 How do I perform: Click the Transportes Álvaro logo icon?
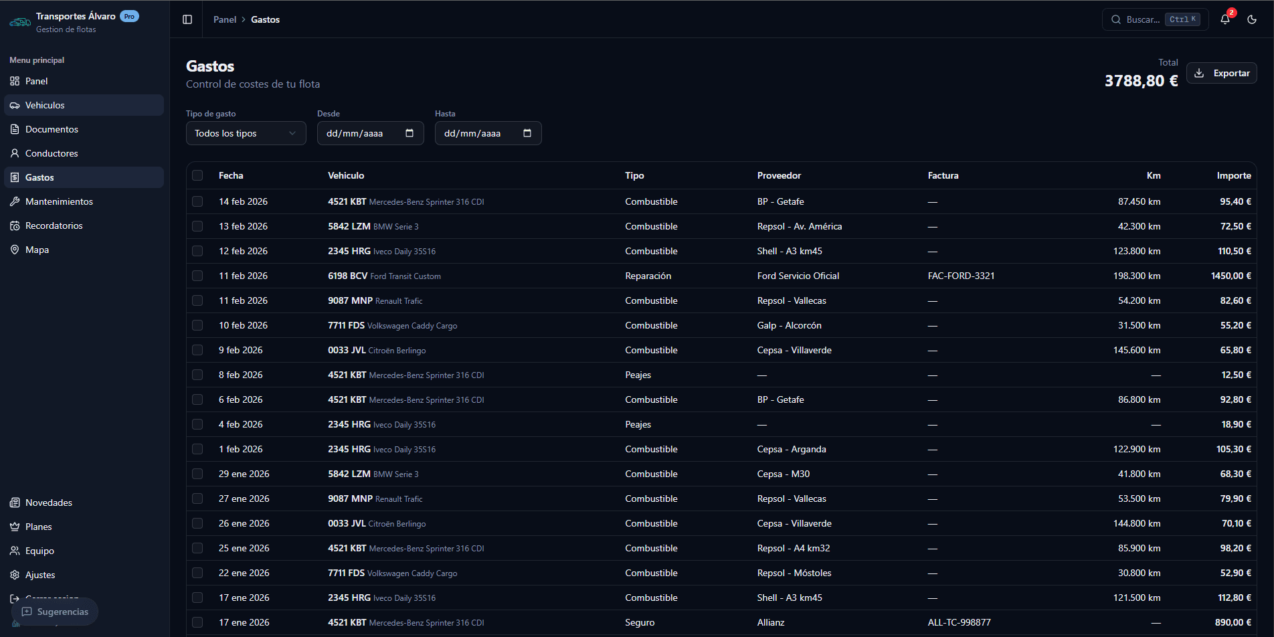point(20,22)
